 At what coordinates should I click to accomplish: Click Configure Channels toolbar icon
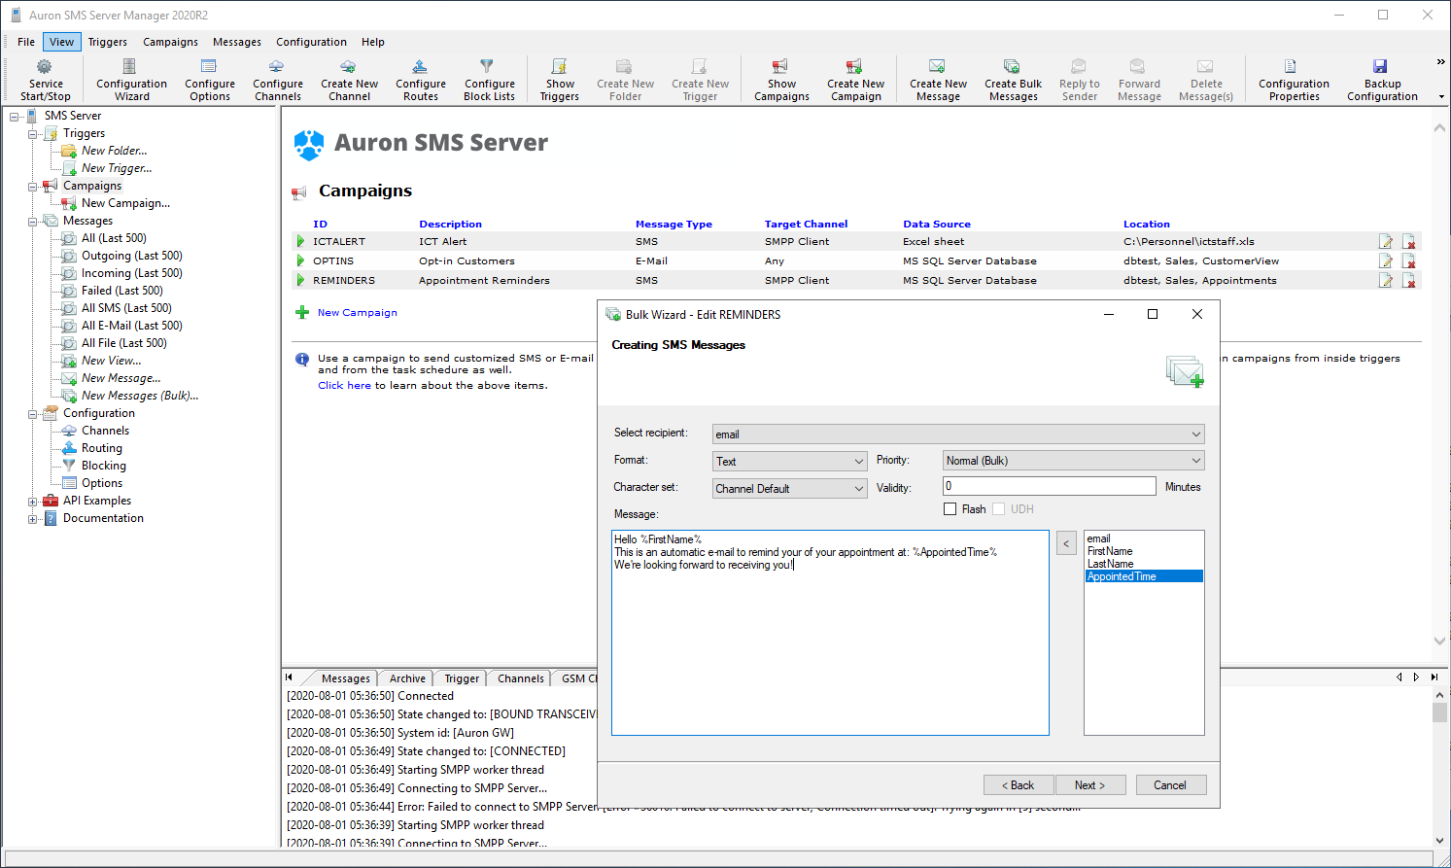tap(278, 78)
